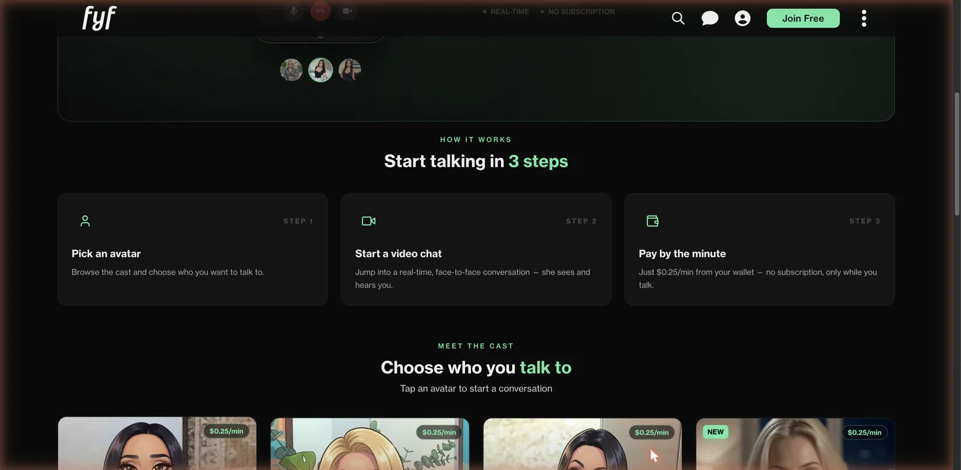Click the Pay by the minute heading
Image resolution: width=961 pixels, height=470 pixels.
click(682, 253)
